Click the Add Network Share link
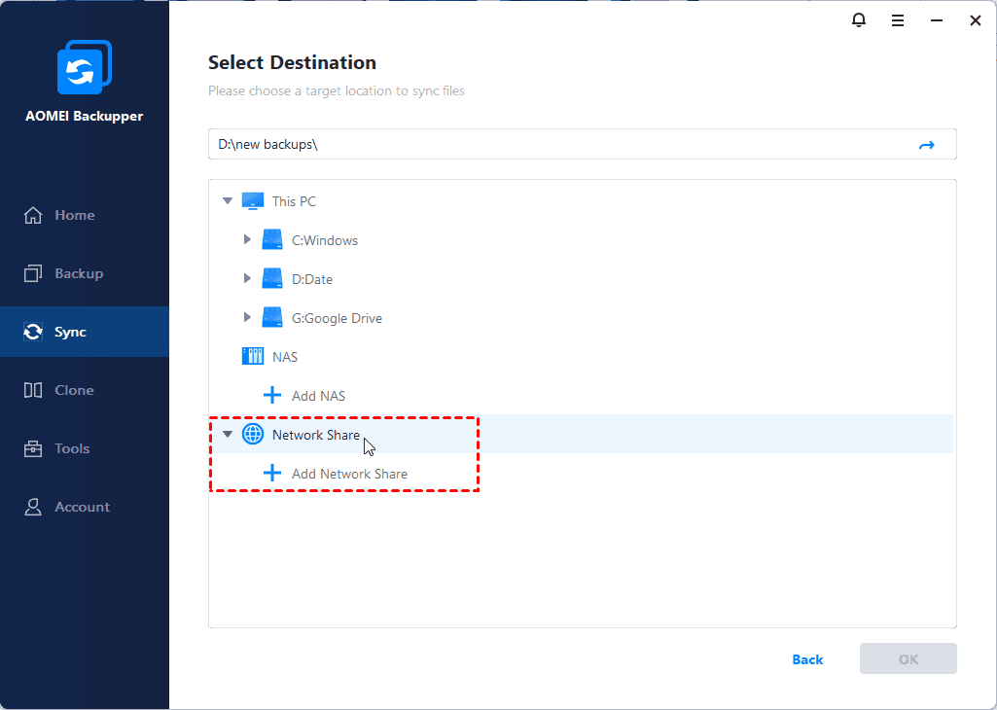997x710 pixels. tap(349, 474)
